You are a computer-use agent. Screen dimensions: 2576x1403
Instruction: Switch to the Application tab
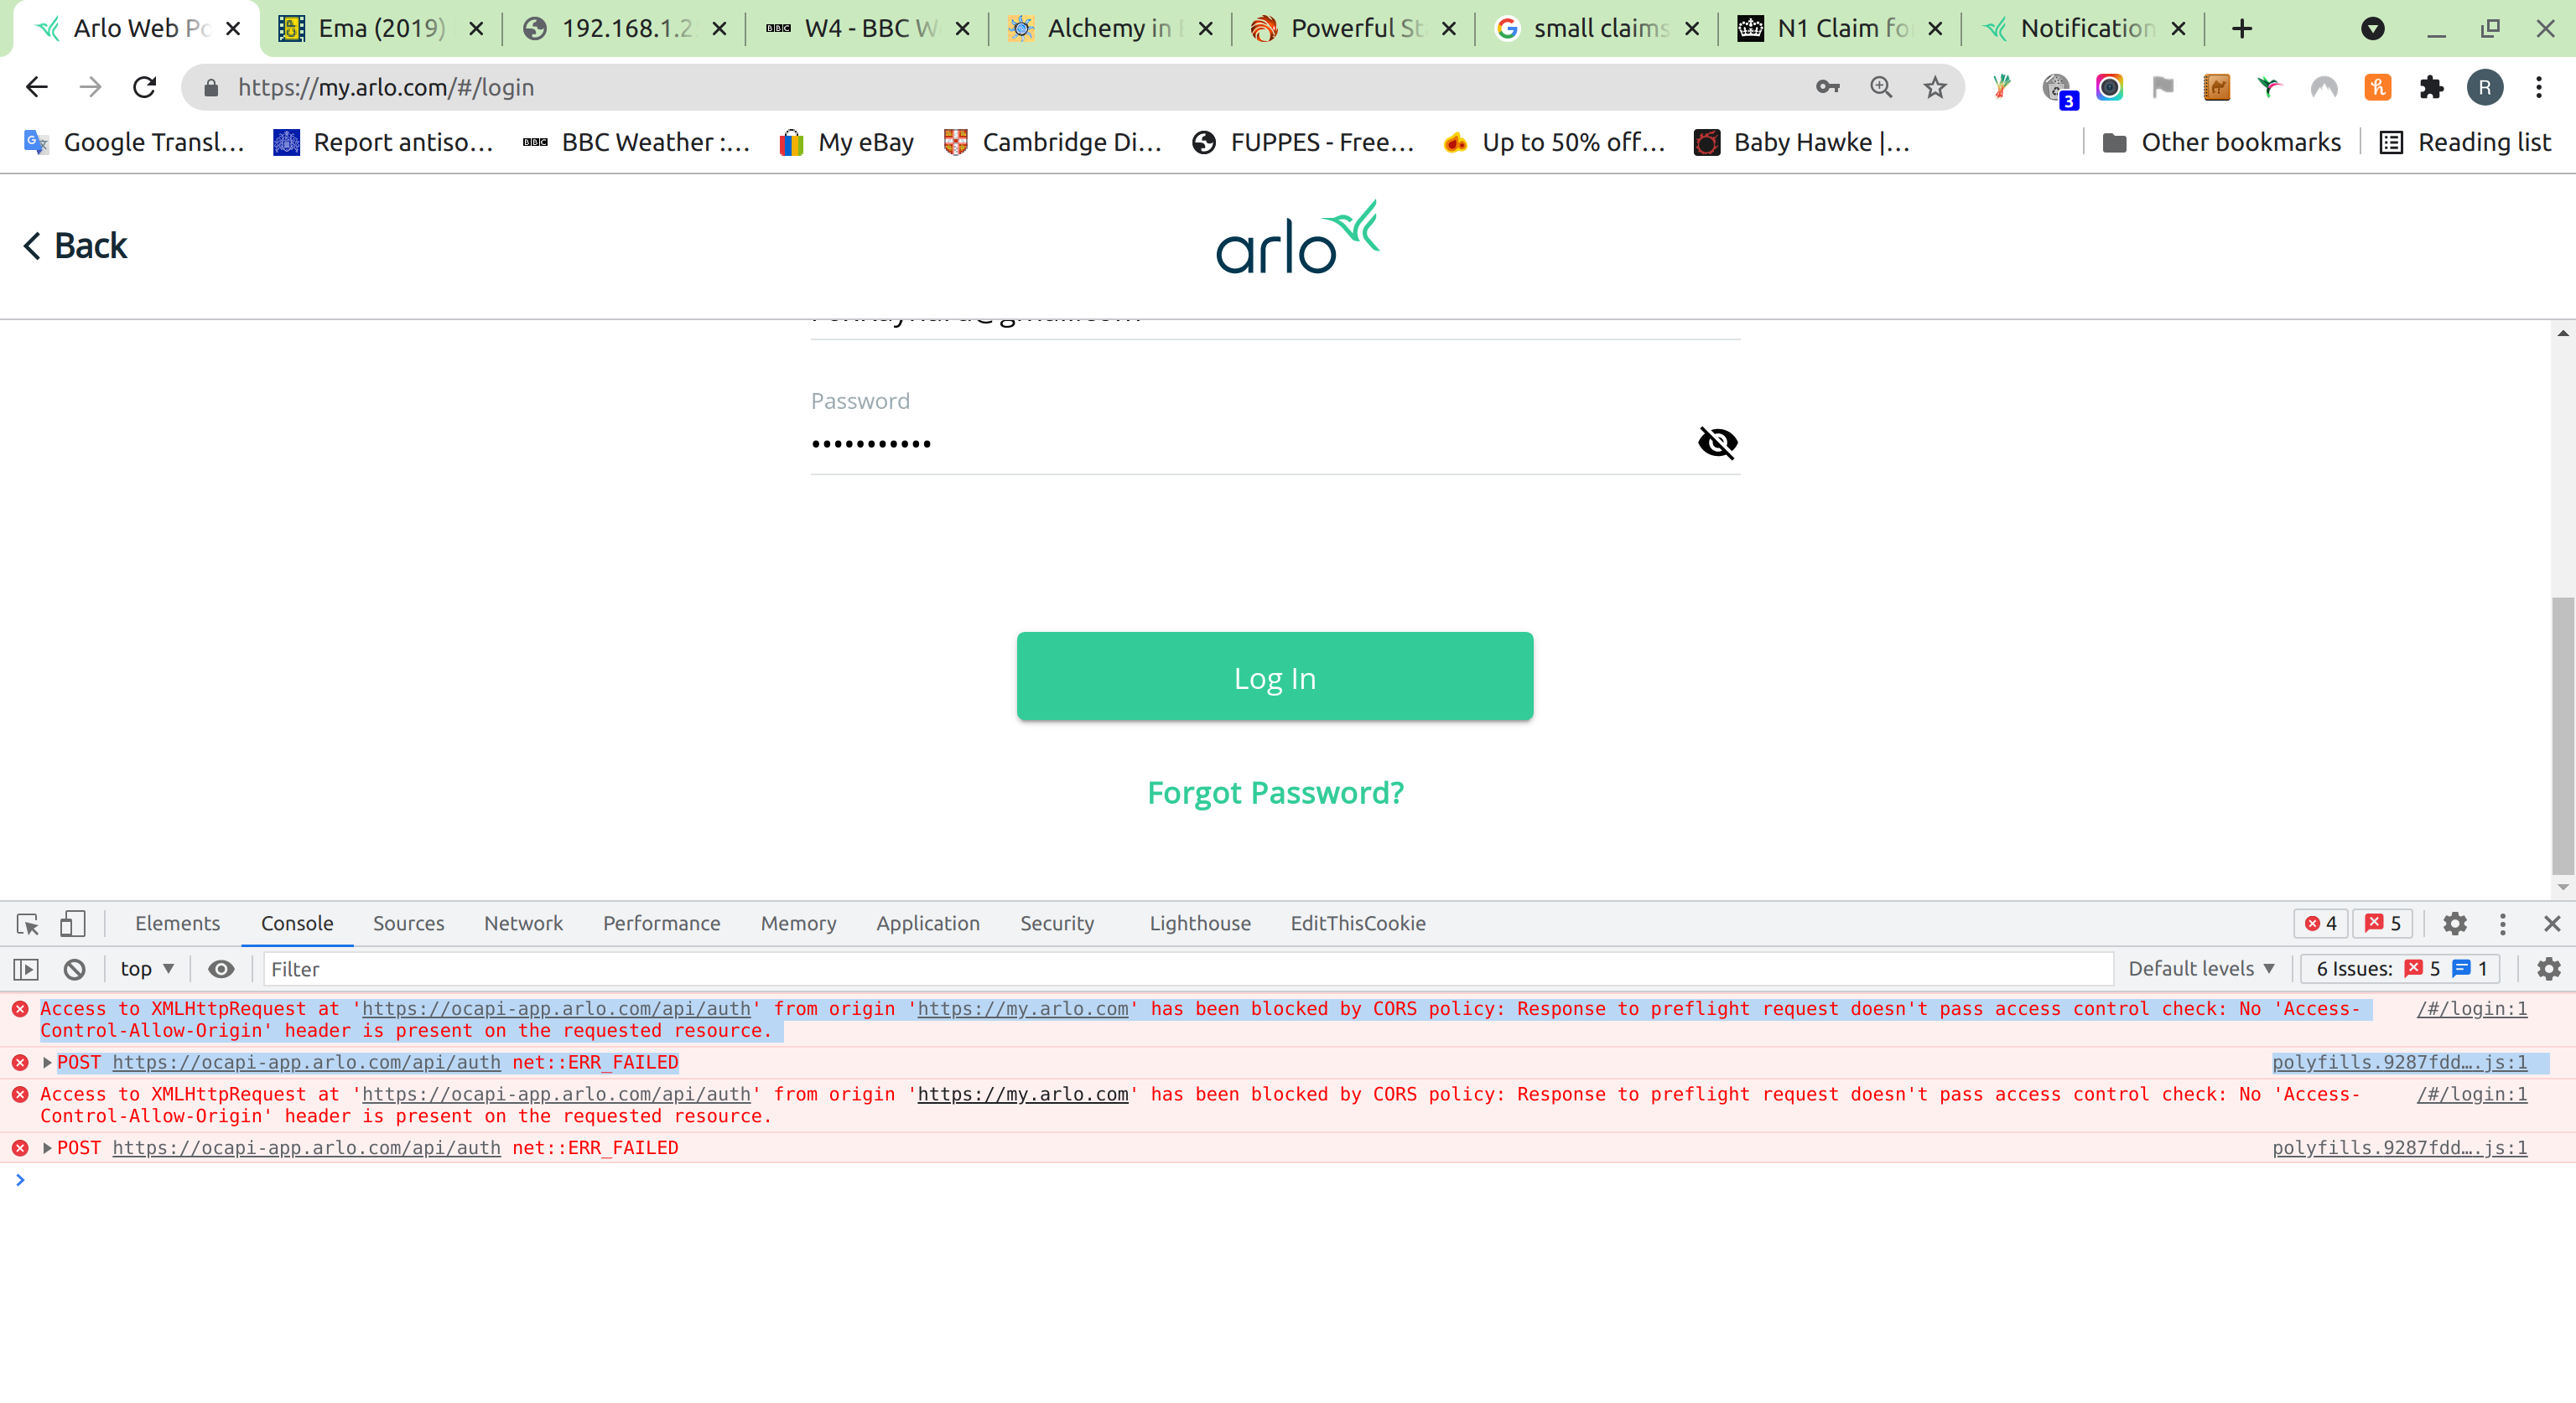[927, 924]
